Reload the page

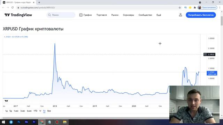click(x=13, y=8)
